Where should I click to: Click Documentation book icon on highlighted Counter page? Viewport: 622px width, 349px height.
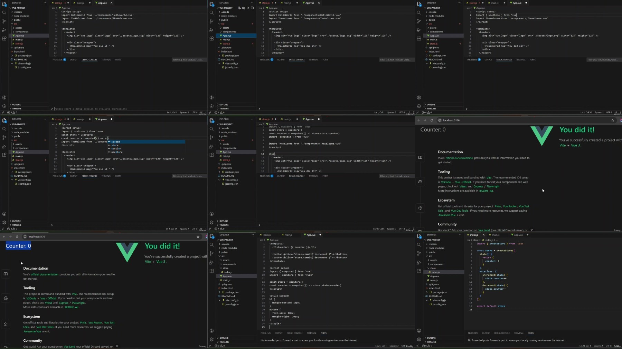pyautogui.click(x=6, y=274)
